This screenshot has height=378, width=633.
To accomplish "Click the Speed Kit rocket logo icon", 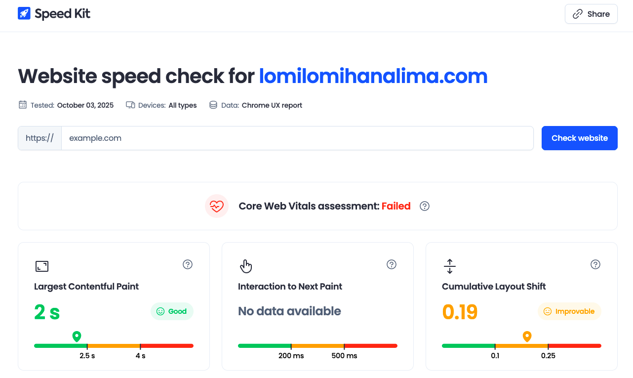I will tap(24, 13).
